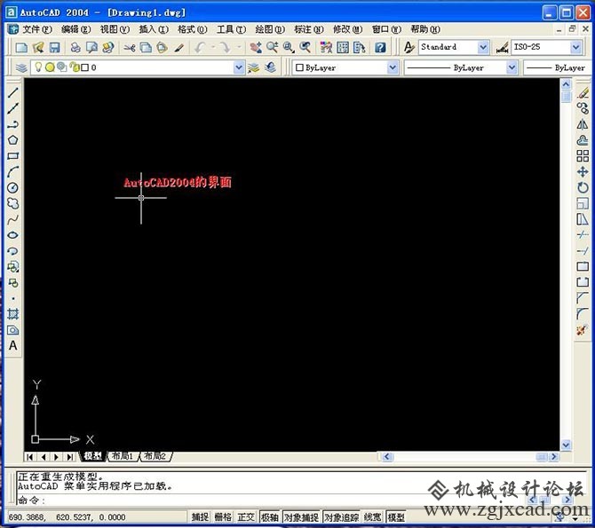Click the horizontal scrollbar left arrow
This screenshot has height=528, width=595.
[x=386, y=457]
